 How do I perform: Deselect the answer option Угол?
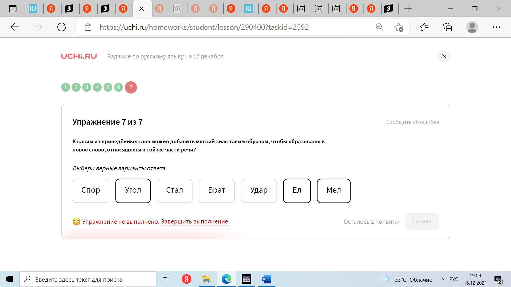[x=133, y=191]
